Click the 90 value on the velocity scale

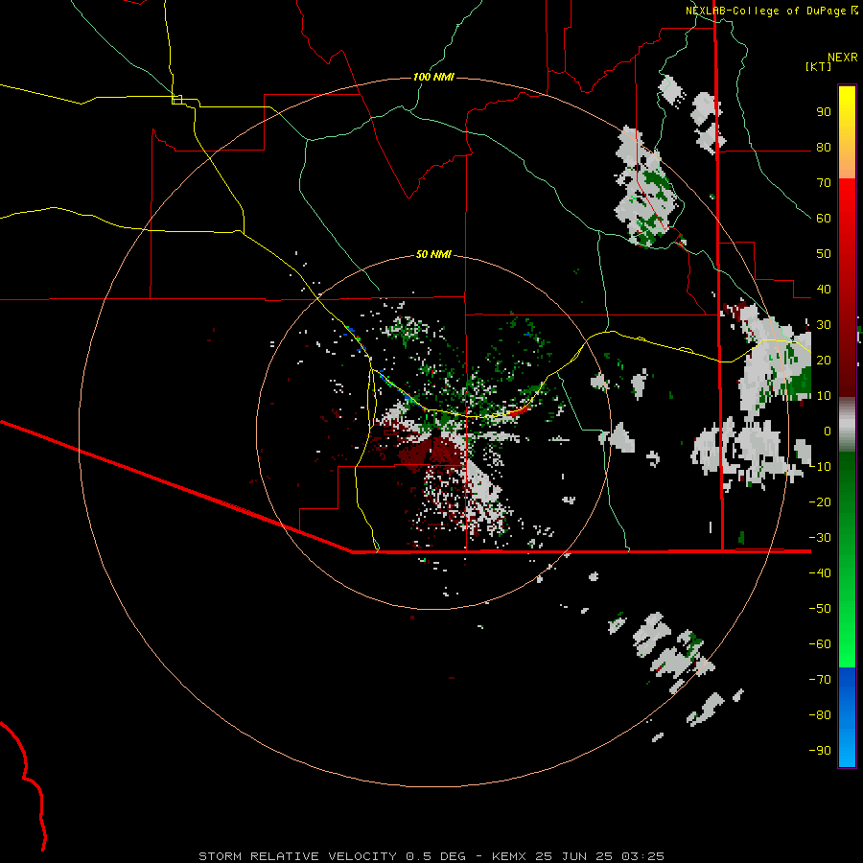point(824,112)
